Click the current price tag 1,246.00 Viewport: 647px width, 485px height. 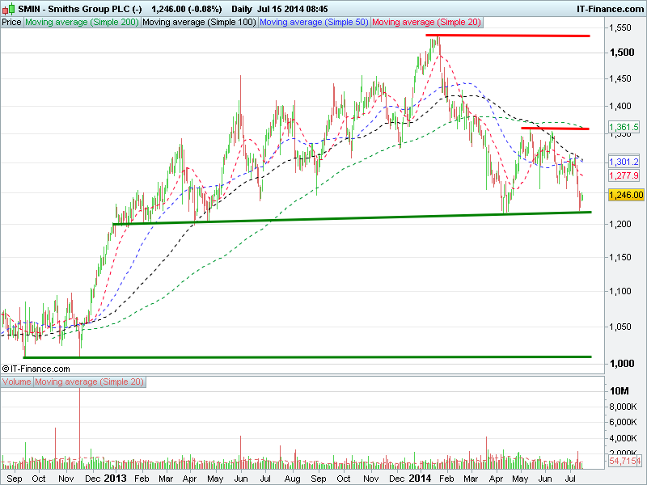click(x=626, y=195)
